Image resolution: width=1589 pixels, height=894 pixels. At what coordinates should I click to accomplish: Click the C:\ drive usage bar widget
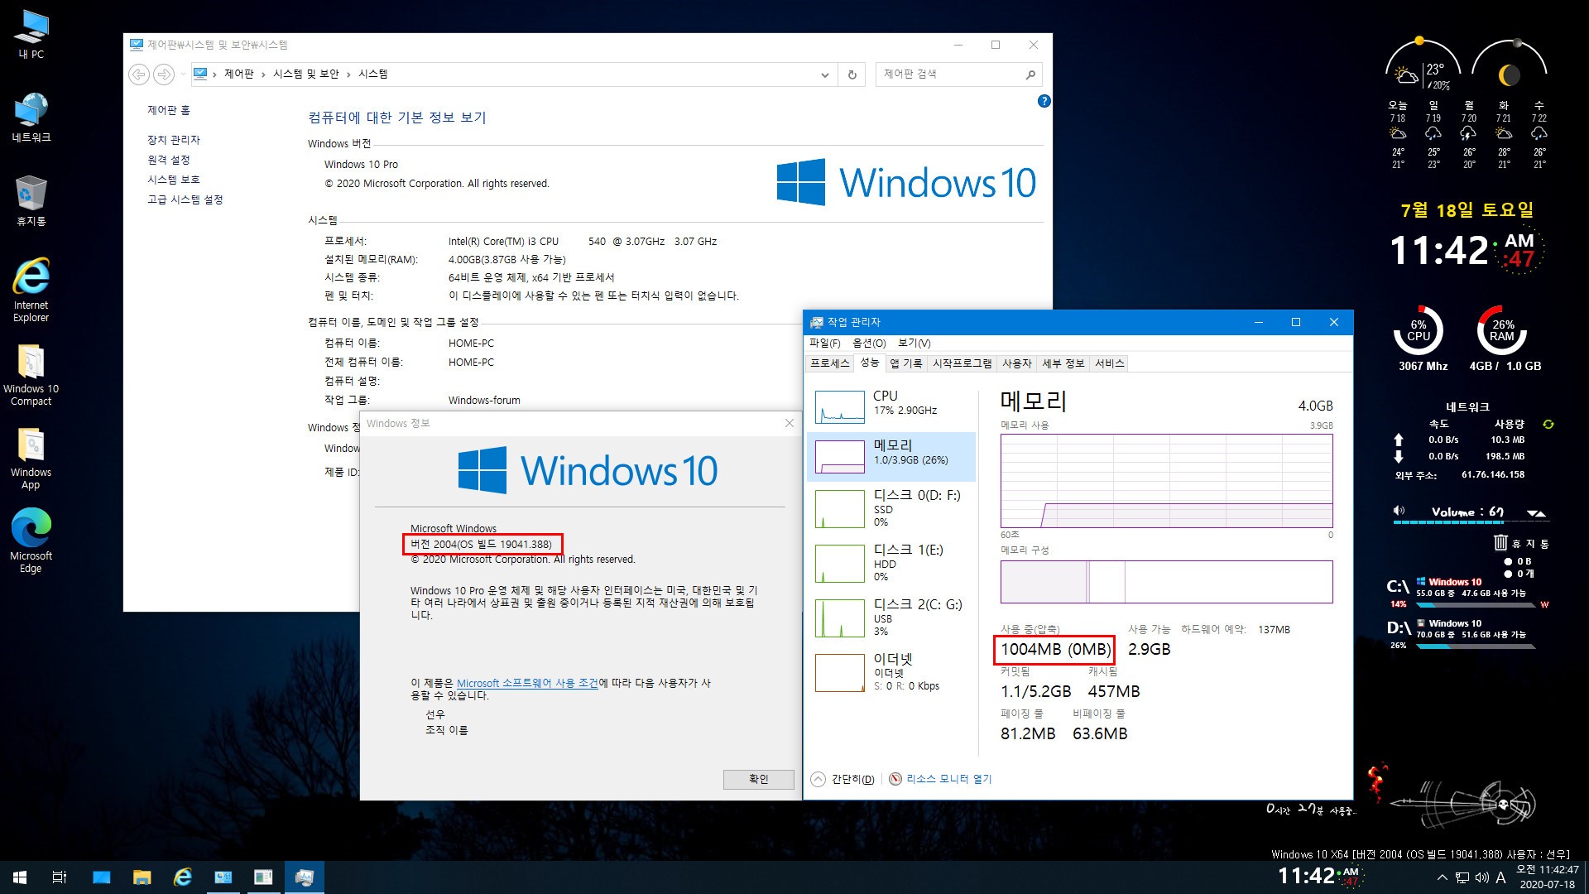click(x=1475, y=604)
